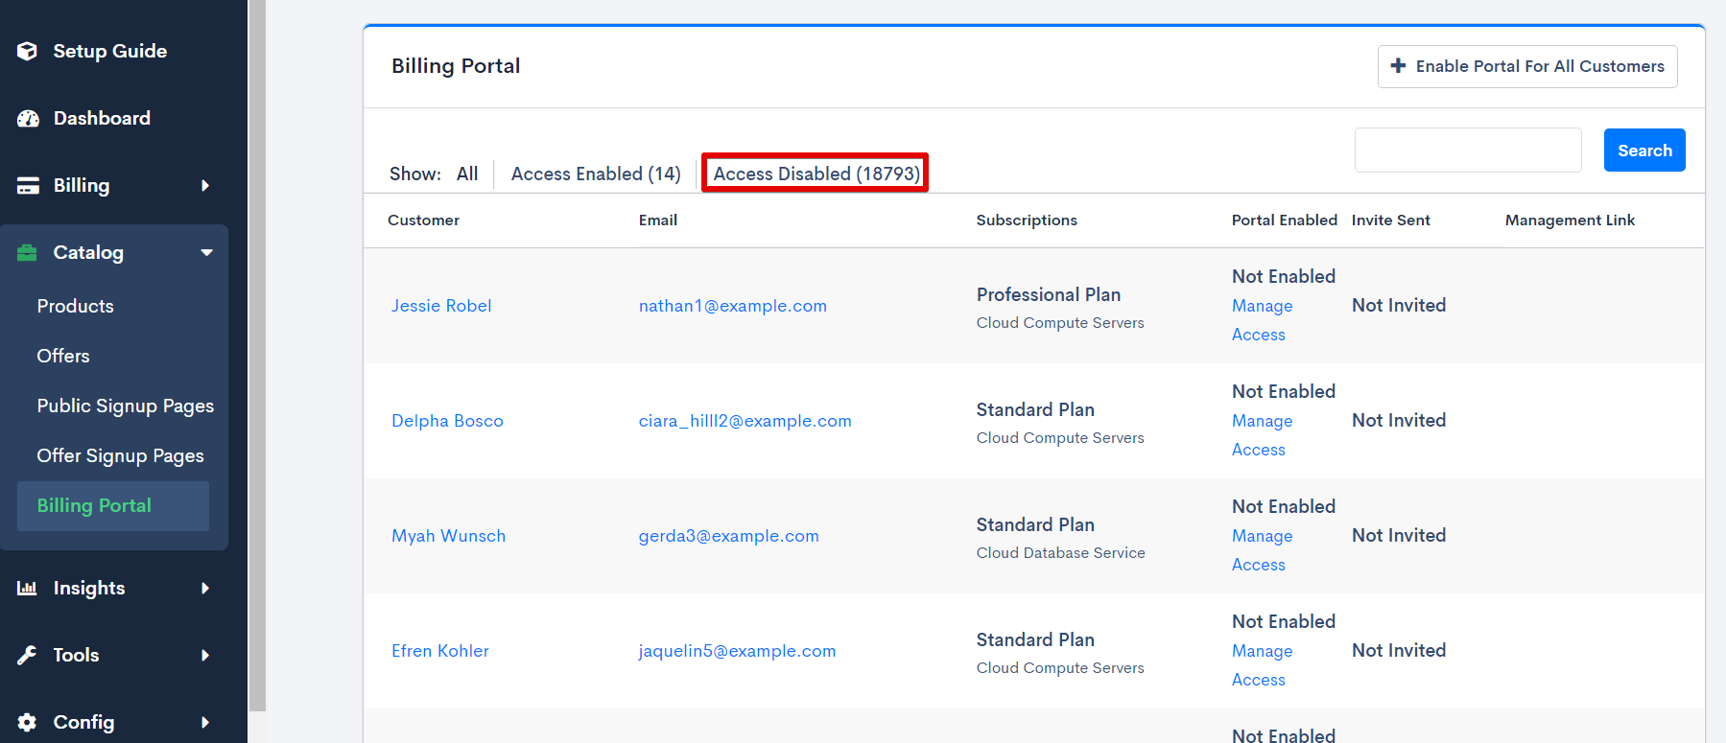Click the Config gear icon
This screenshot has height=743, width=1726.
pyautogui.click(x=28, y=722)
